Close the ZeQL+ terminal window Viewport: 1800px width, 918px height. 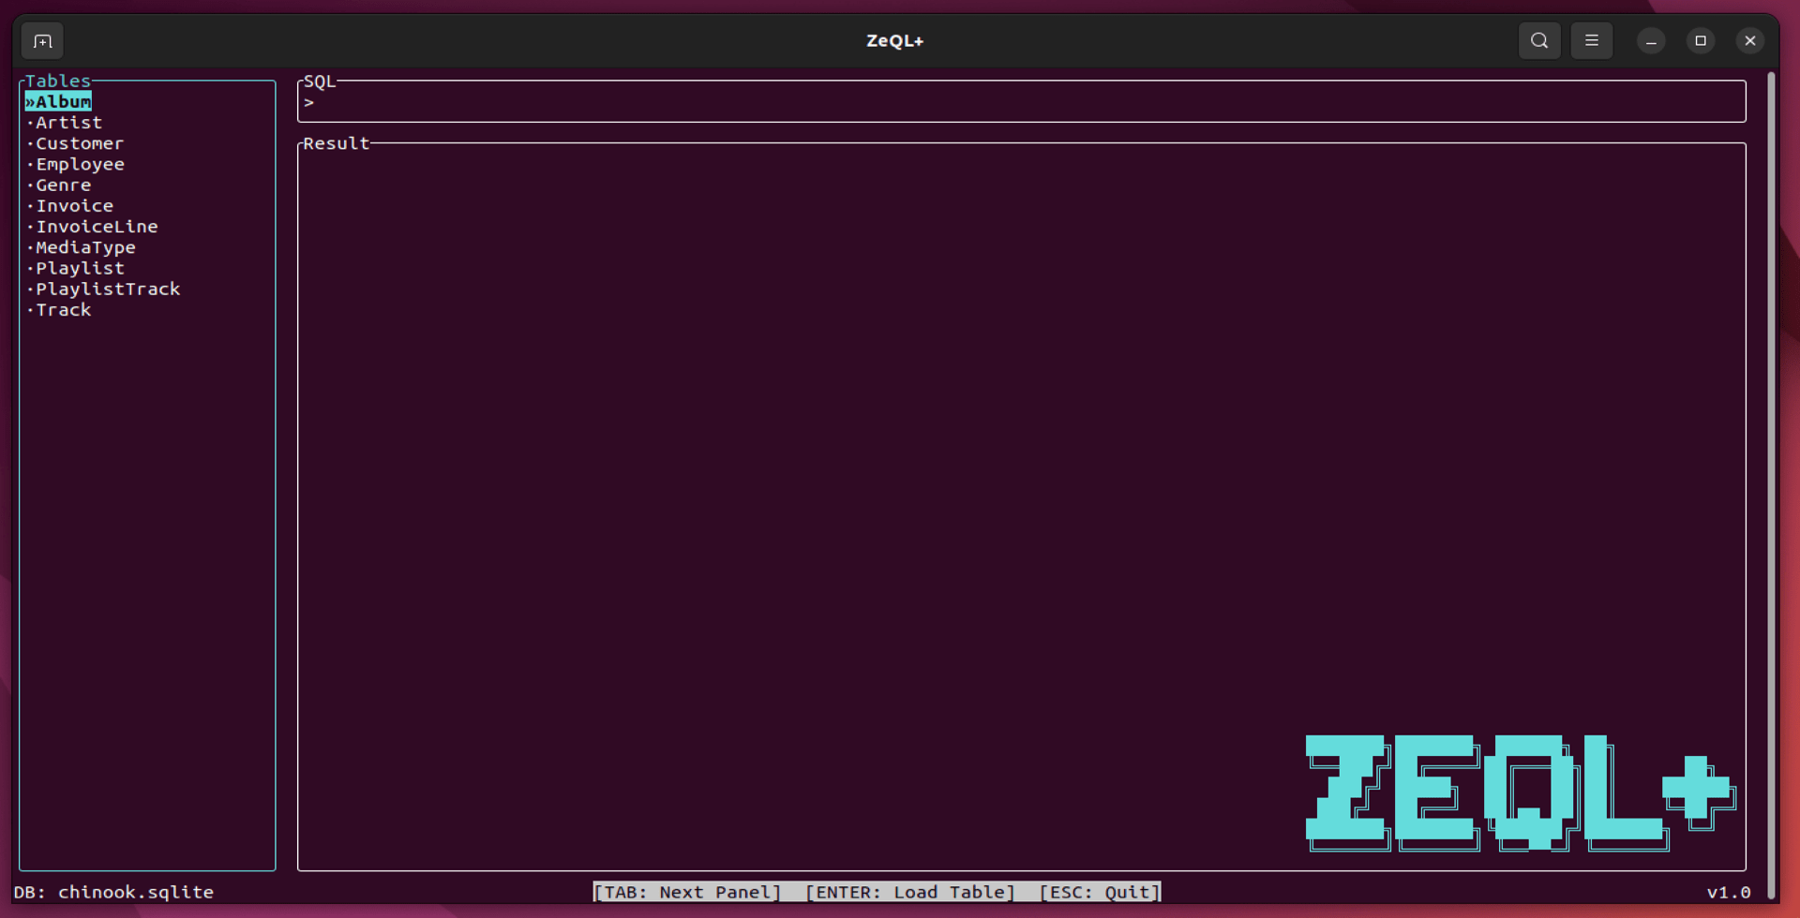[x=1750, y=41]
